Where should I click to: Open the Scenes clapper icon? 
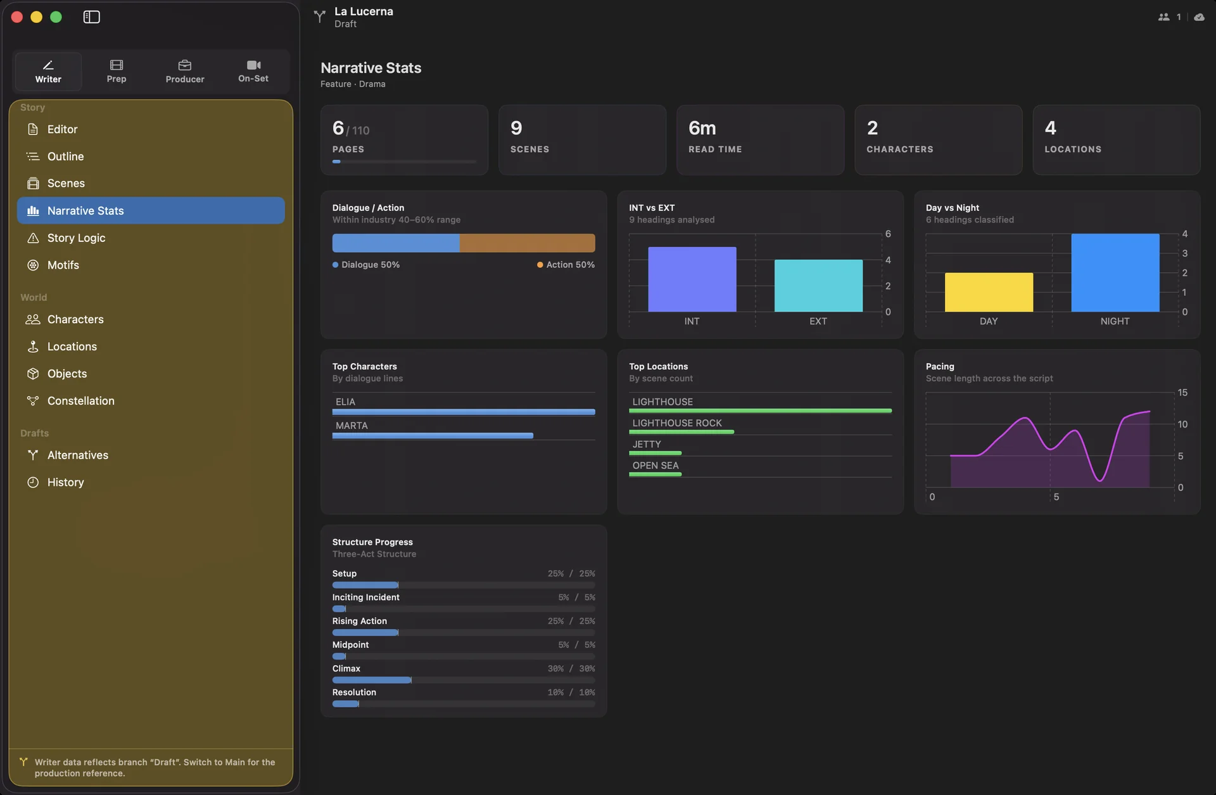[x=33, y=184]
